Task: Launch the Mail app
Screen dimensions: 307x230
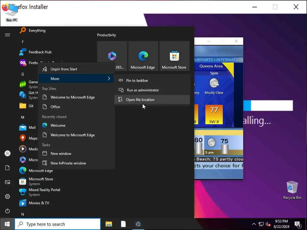Action: [27, 128]
